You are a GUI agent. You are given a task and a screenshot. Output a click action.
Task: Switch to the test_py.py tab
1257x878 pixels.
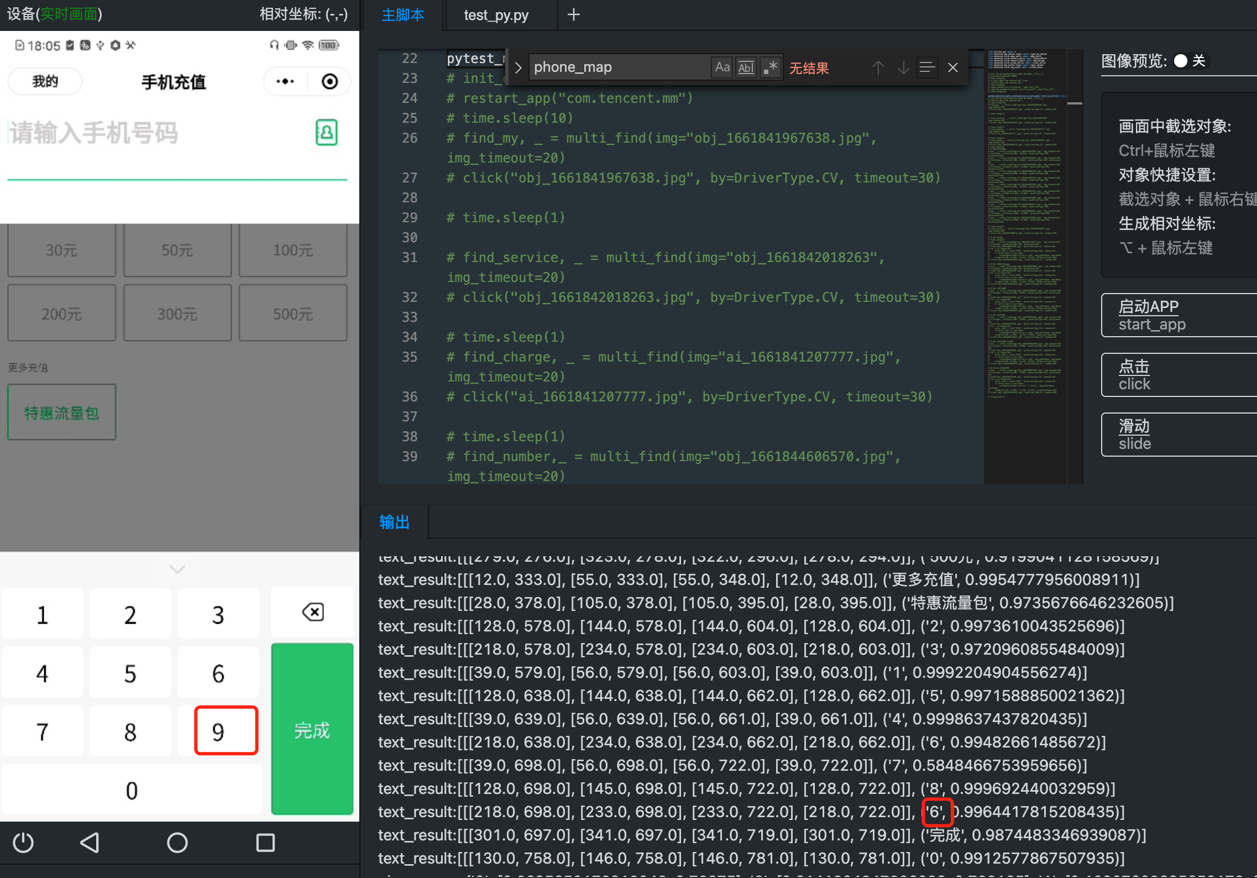496,15
